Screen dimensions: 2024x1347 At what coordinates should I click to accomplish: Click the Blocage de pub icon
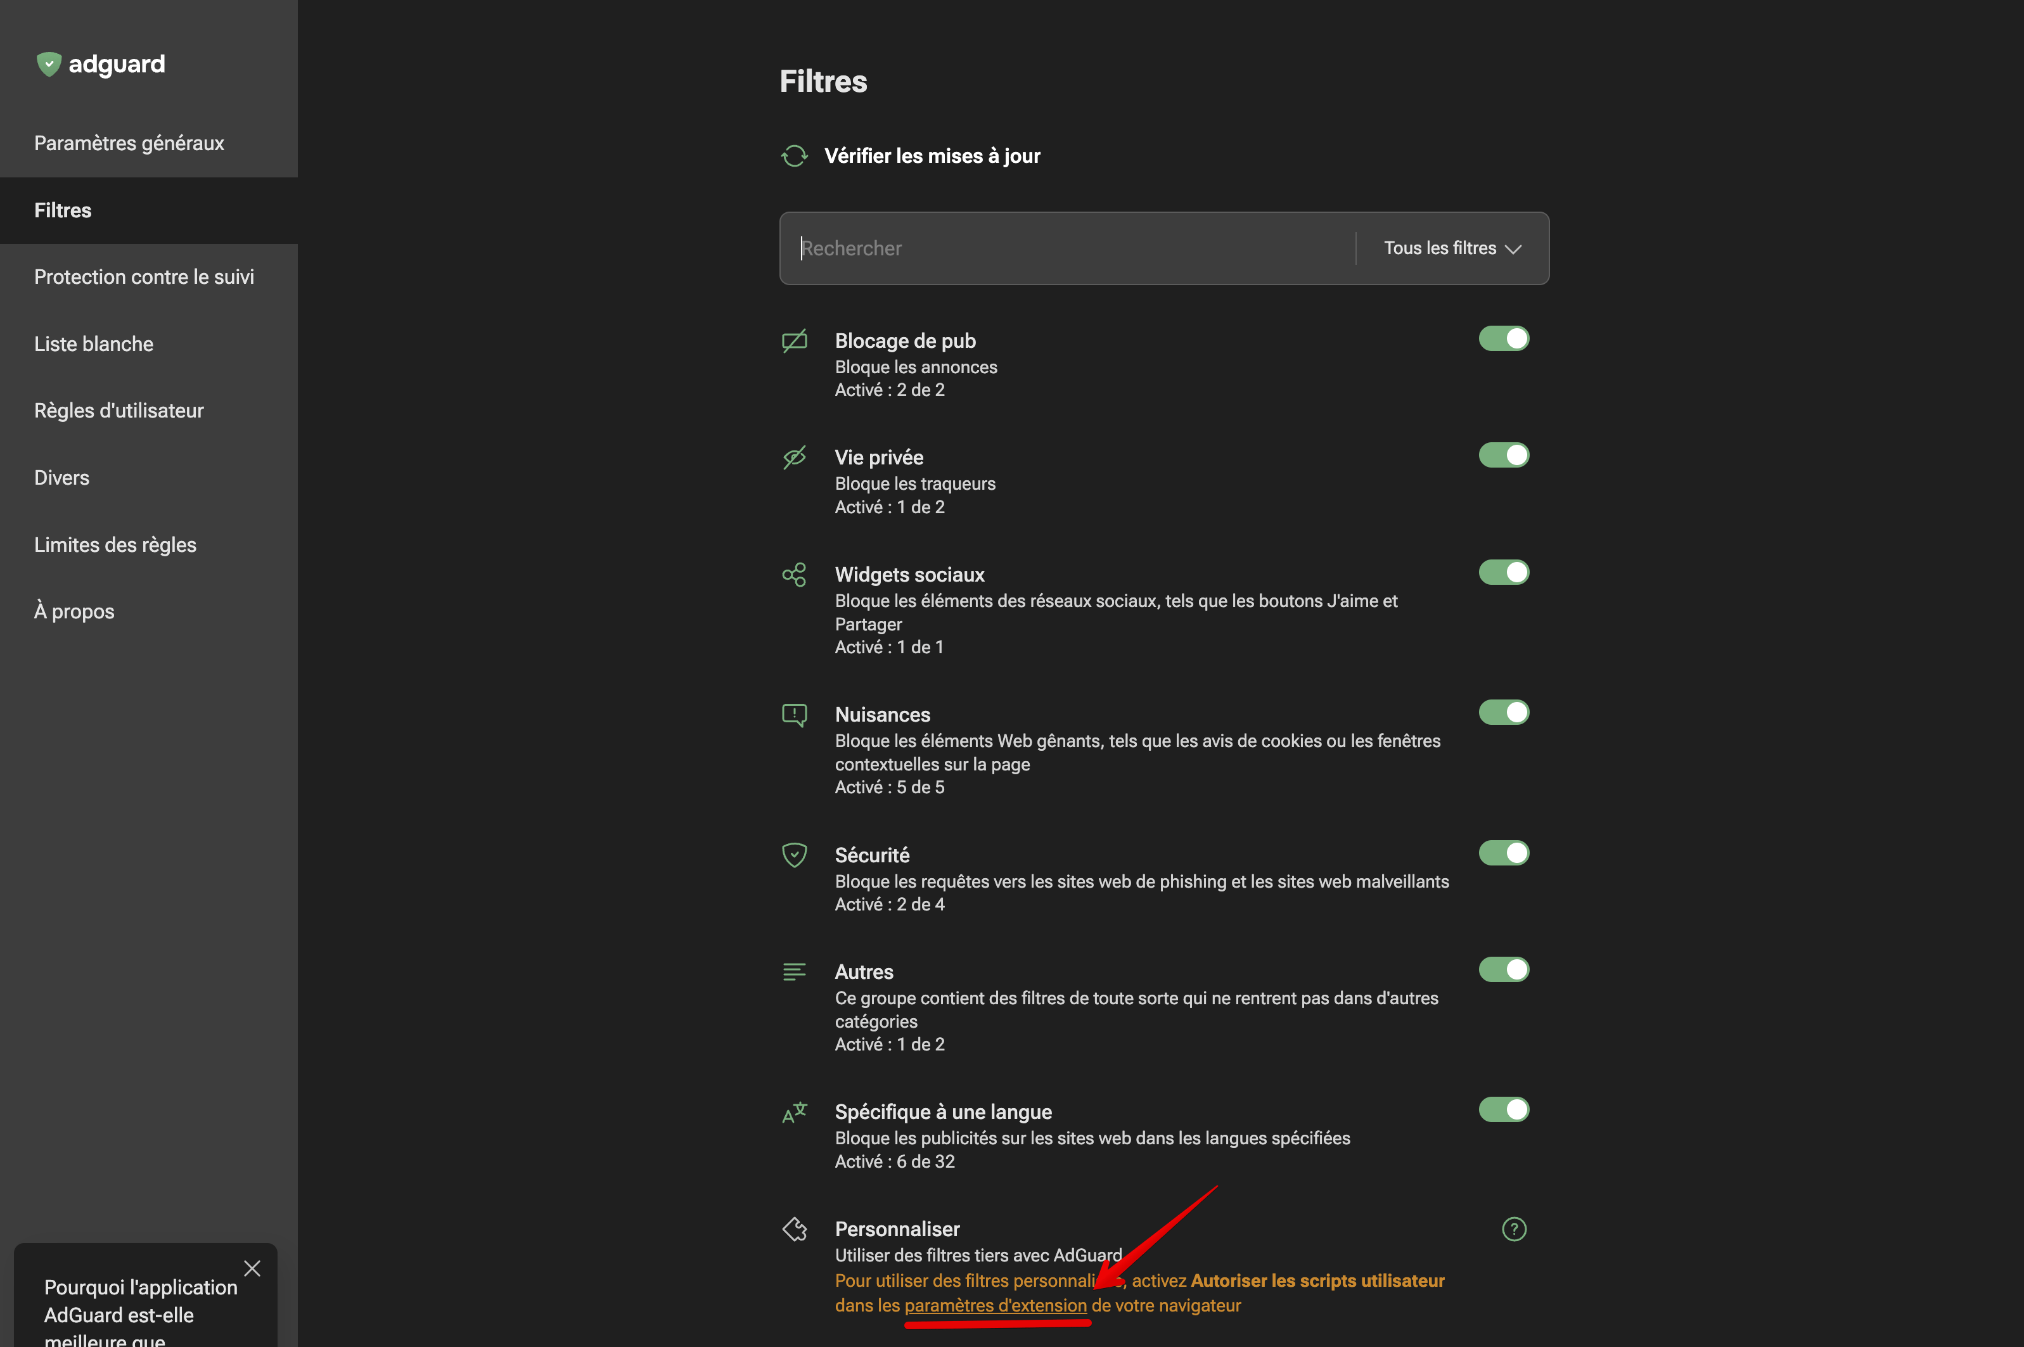click(795, 341)
